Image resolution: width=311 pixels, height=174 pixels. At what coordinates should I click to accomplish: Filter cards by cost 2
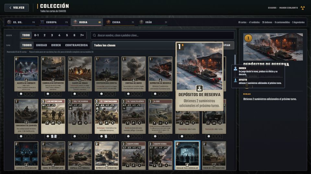click(45, 35)
